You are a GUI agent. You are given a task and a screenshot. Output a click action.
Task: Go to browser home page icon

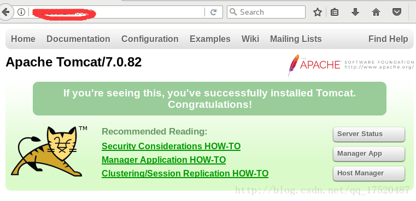pyautogui.click(x=376, y=12)
